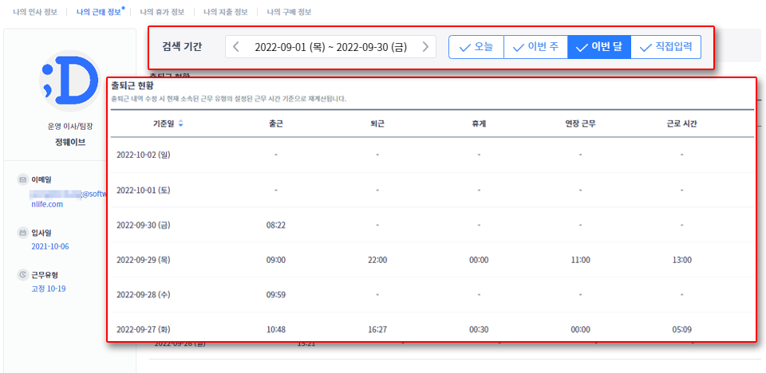Switch to the 나의 휴가 정보 tab
Image resolution: width=766 pixels, height=373 pixels.
pos(162,12)
